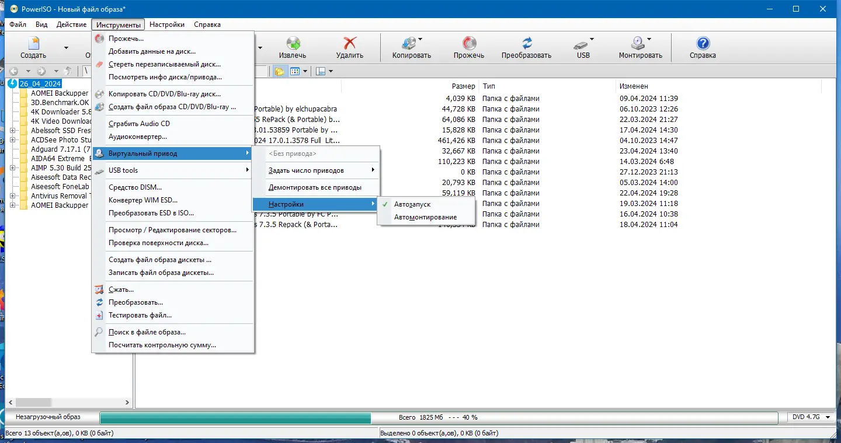Click the panel layout icon
841x443 pixels.
pos(321,71)
